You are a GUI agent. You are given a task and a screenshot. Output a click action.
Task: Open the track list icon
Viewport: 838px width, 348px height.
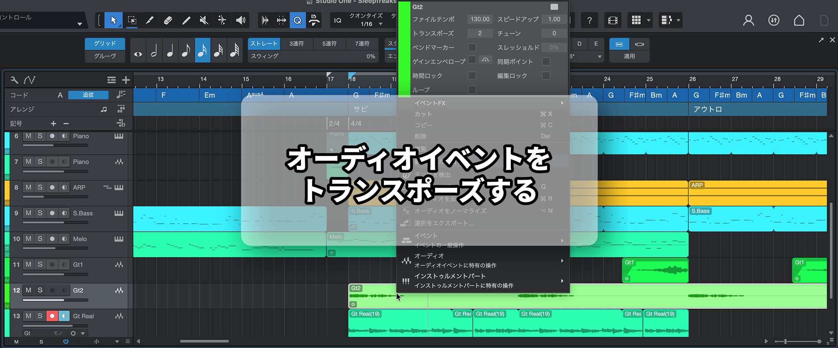tap(111, 80)
